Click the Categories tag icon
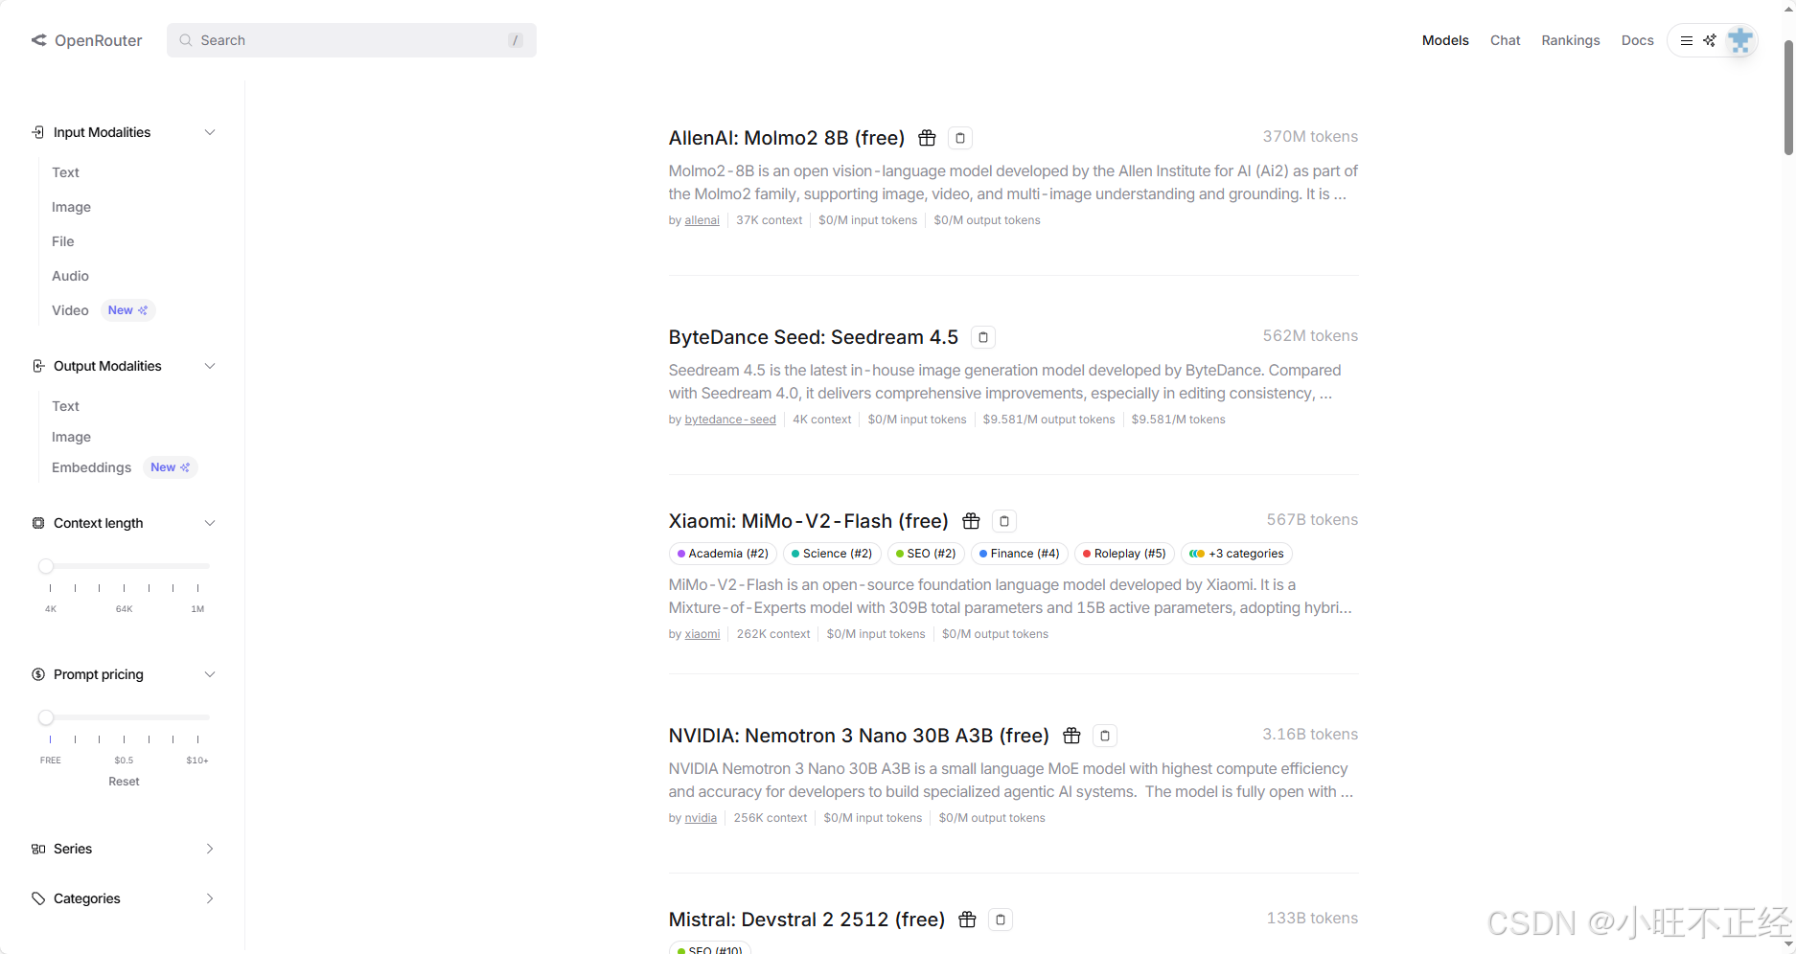Screen dimensions: 1796x954 coord(38,898)
